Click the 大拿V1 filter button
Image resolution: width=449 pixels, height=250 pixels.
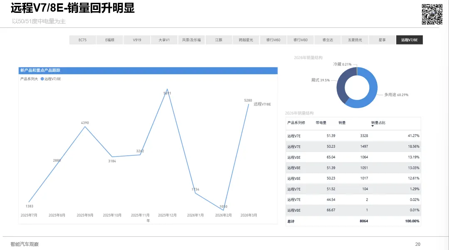[x=164, y=39]
